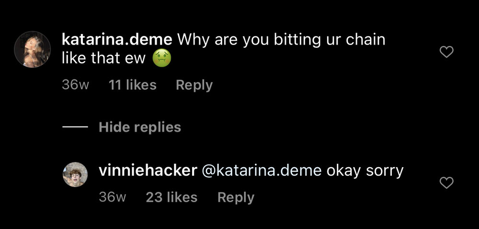Viewport: 479px width, 229px height.
Task: Tap the @katarina.deme mention in the reply
Action: tap(262, 171)
